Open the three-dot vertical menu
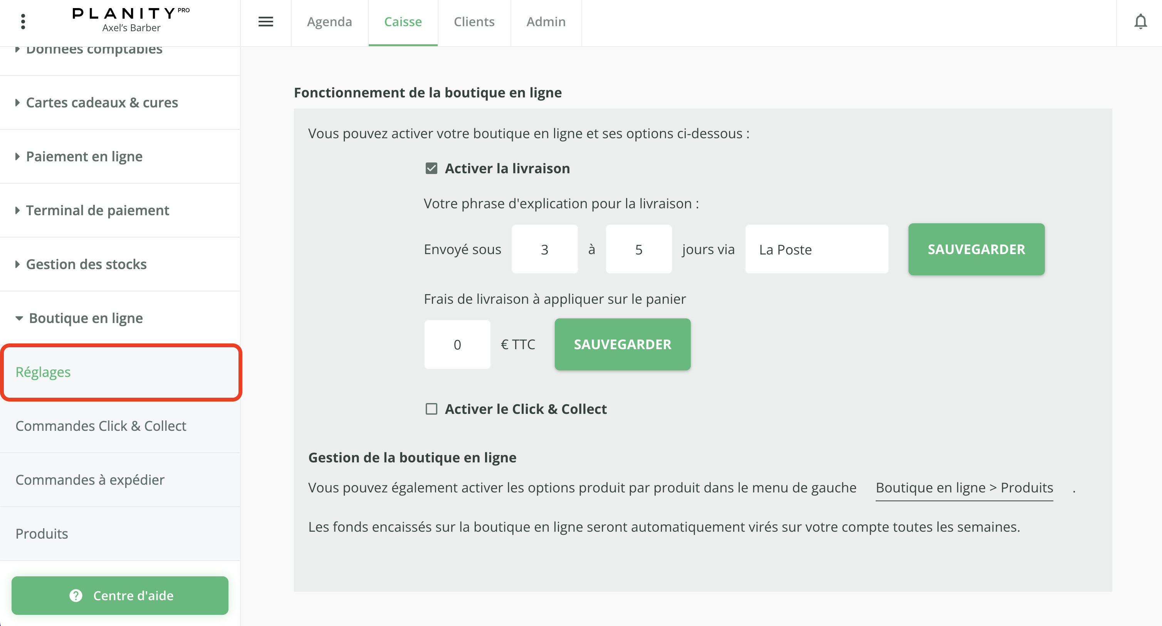1162x626 pixels. (23, 22)
